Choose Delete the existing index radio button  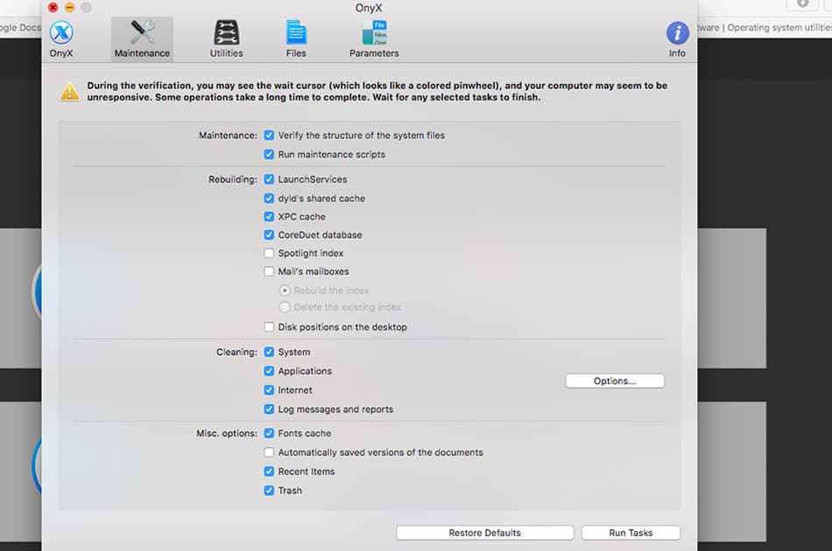point(285,307)
